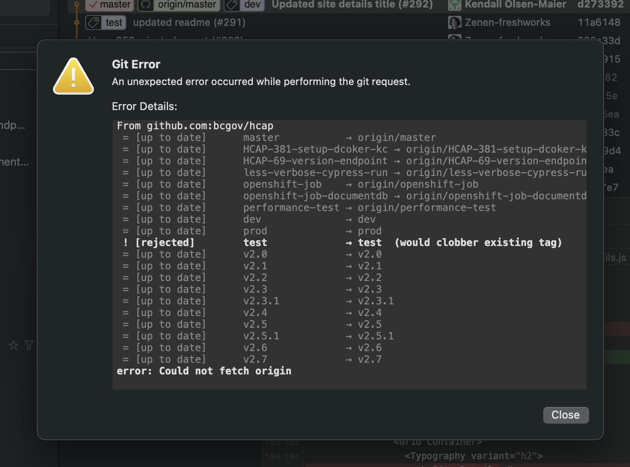Click the error details scroll area
This screenshot has width=630, height=467.
pyautogui.click(x=350, y=254)
